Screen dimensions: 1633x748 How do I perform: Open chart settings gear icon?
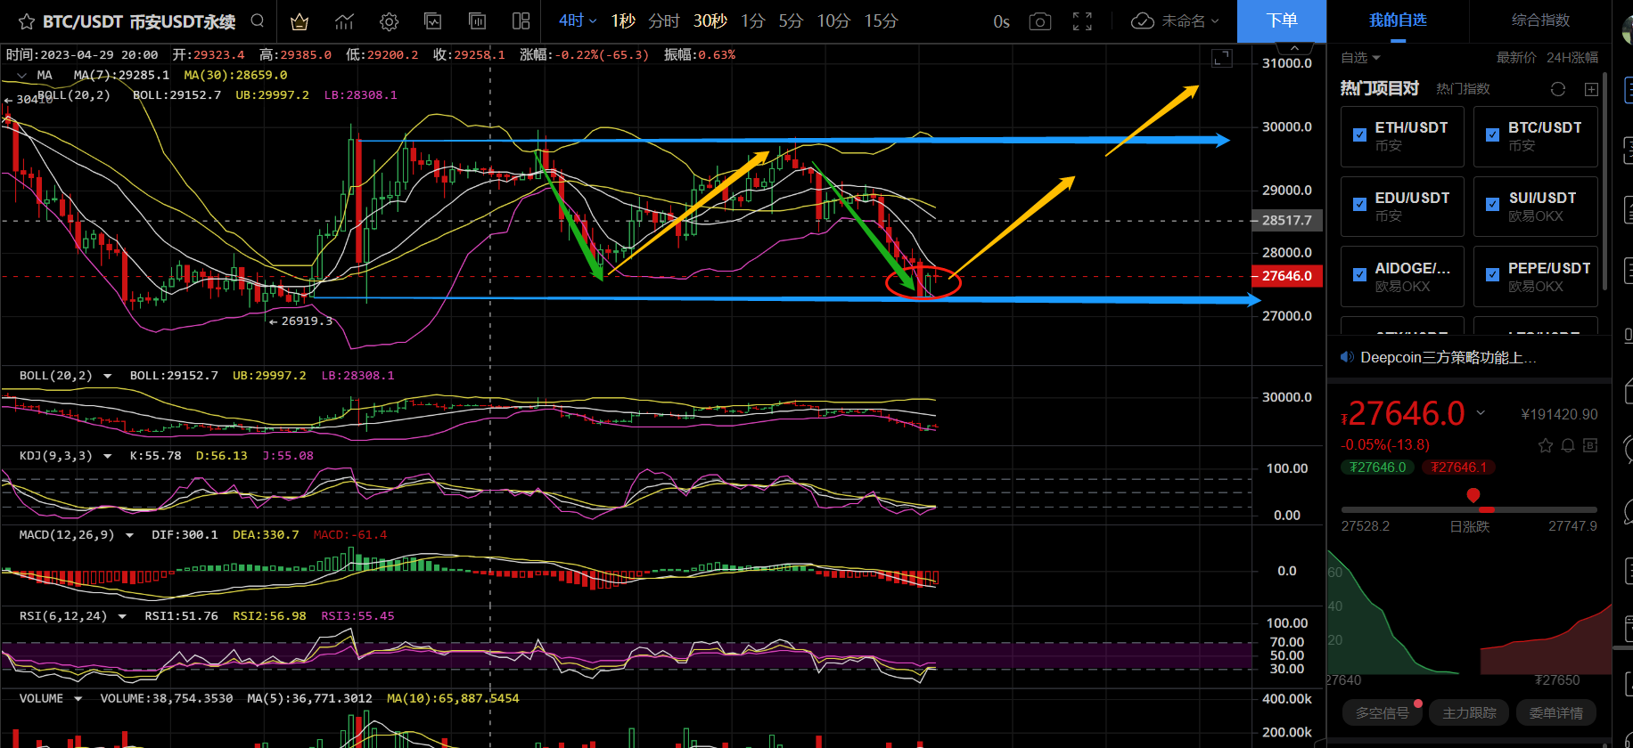pyautogui.click(x=389, y=21)
